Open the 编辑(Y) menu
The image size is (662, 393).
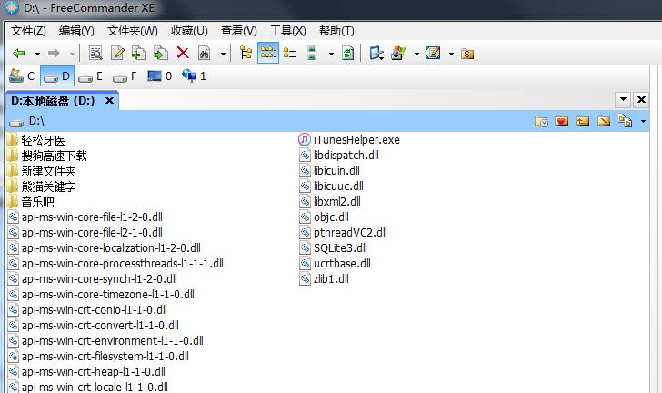click(x=76, y=31)
